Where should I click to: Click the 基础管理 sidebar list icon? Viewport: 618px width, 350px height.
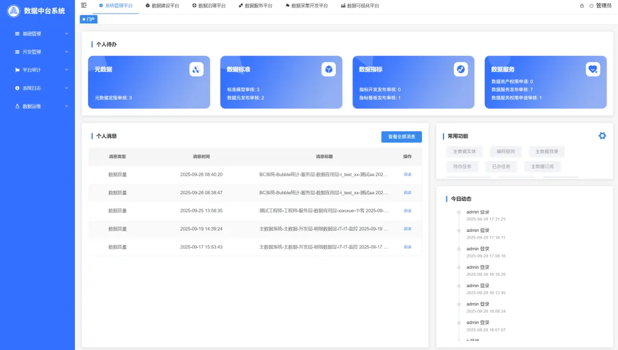click(x=17, y=34)
